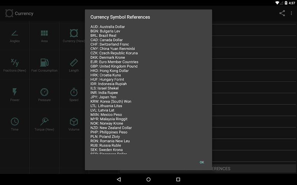Open the Volume converter
Viewport: 297px width, 185px height.
tap(74, 124)
